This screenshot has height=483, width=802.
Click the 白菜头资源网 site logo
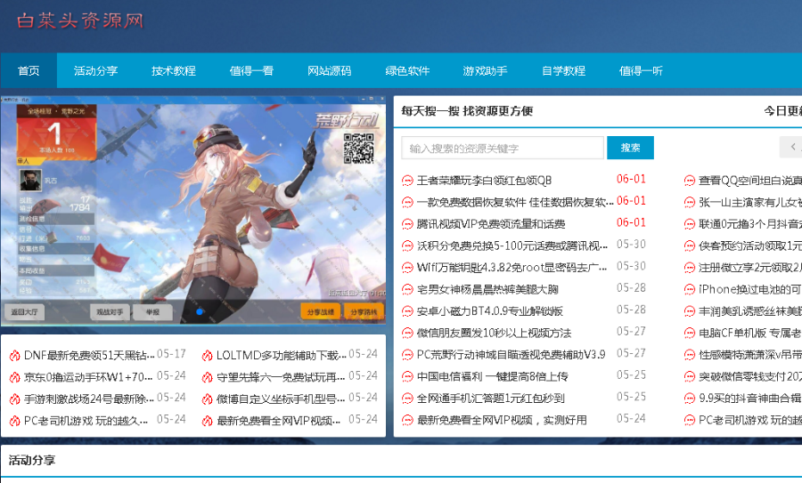point(80,20)
